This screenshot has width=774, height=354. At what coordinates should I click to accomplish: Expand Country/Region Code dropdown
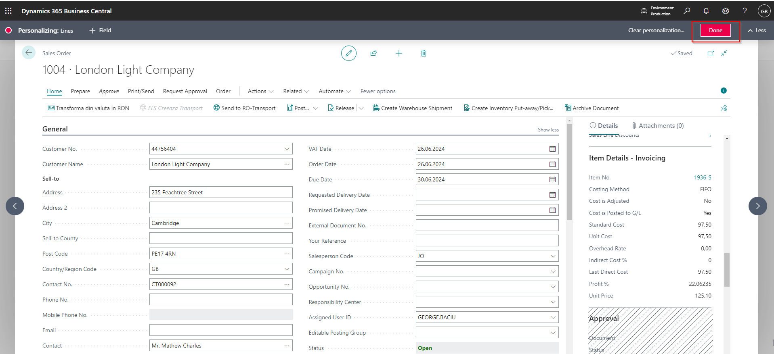tap(287, 269)
